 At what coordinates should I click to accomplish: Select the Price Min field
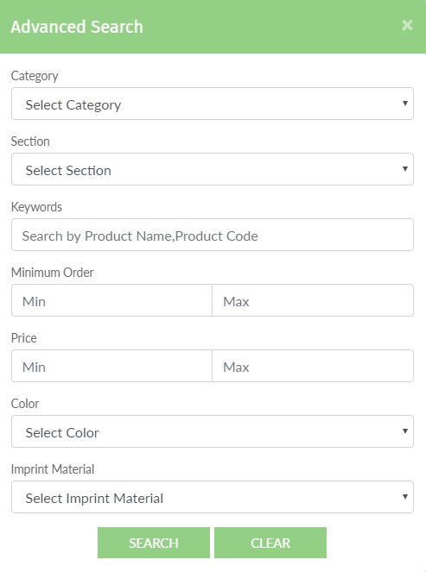click(x=111, y=366)
